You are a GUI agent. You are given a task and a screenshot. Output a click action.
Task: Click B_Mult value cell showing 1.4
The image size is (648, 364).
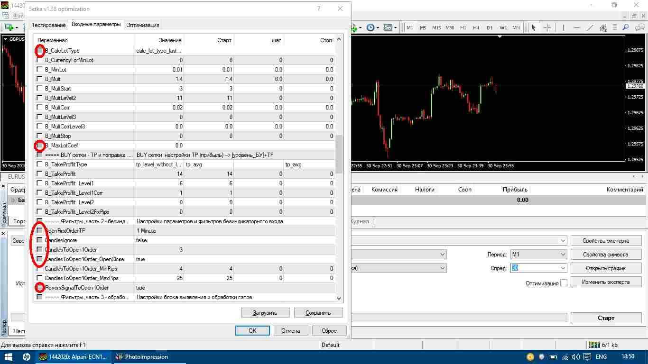tap(159, 79)
